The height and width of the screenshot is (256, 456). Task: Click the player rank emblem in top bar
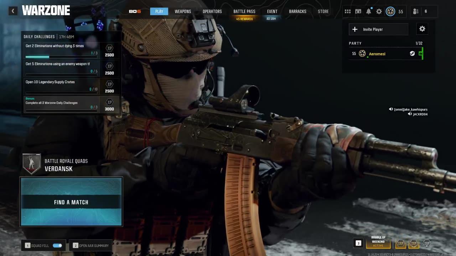point(390,11)
